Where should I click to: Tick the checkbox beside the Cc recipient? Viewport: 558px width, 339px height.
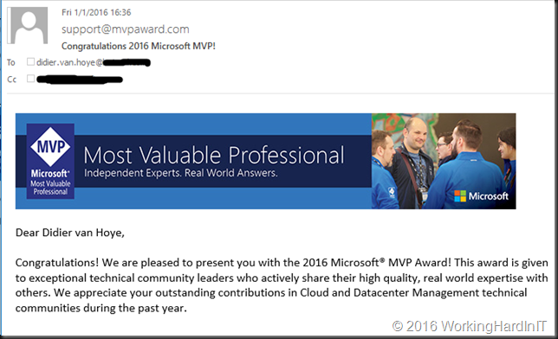point(30,78)
